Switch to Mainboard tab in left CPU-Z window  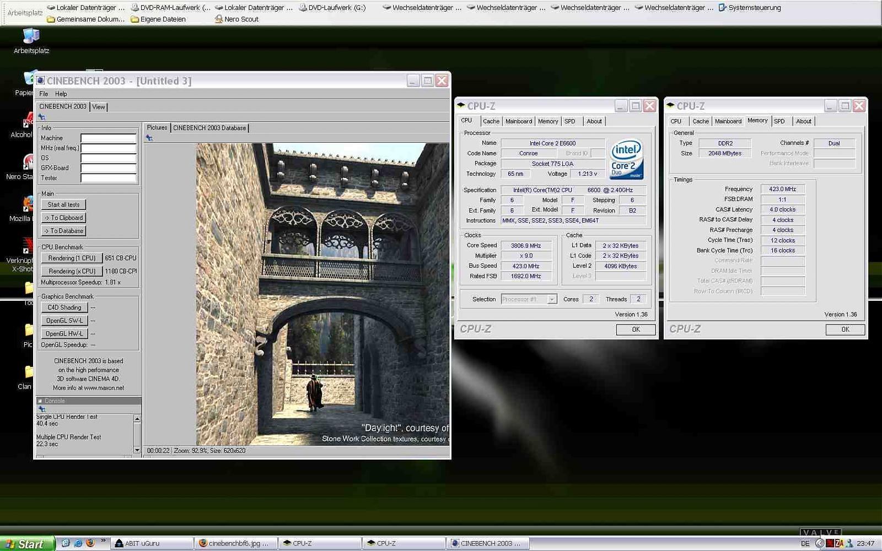coord(519,121)
